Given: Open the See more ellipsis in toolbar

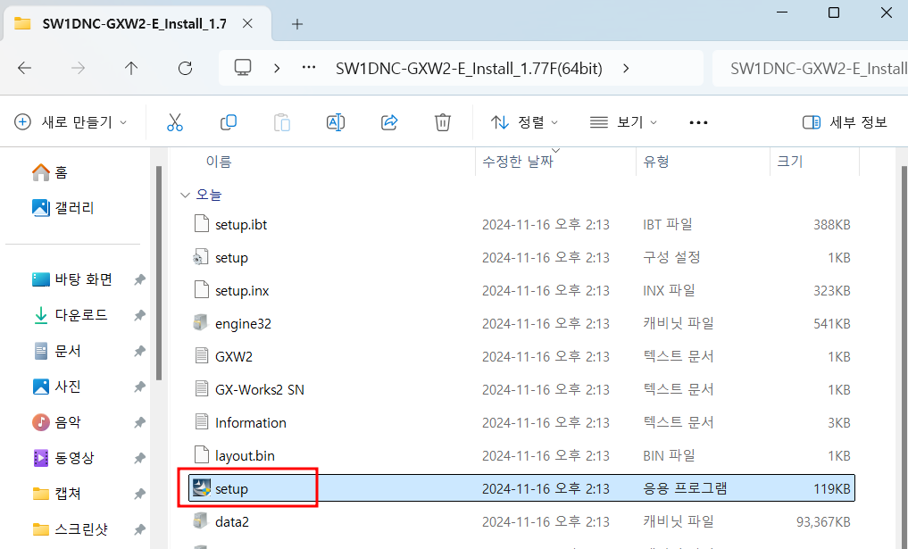Looking at the screenshot, I should [698, 122].
